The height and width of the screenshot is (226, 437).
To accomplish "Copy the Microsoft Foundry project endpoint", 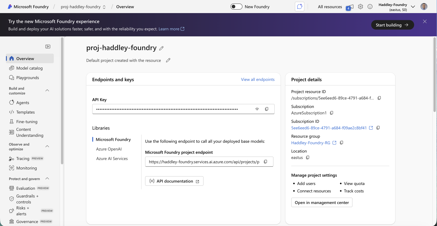I will pos(265,161).
